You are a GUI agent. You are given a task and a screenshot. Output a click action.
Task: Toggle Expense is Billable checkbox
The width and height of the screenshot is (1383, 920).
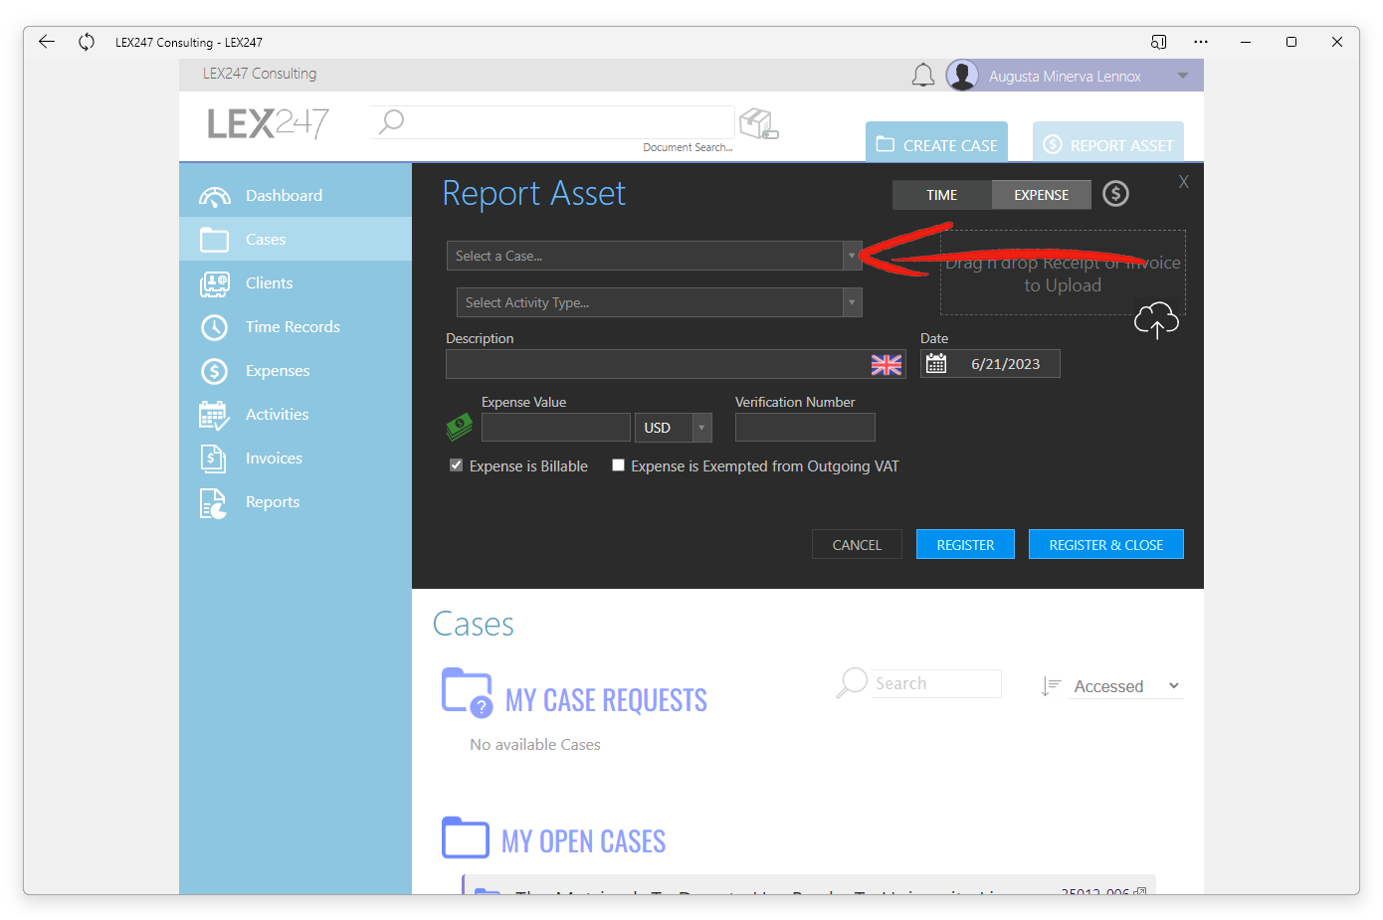point(456,465)
